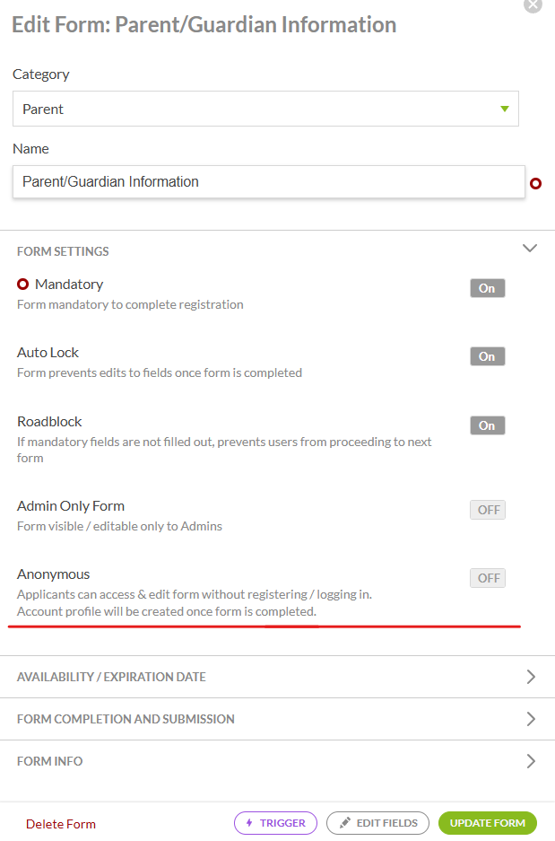Click the lightning bolt Trigger icon
The height and width of the screenshot is (841, 555).
[249, 823]
